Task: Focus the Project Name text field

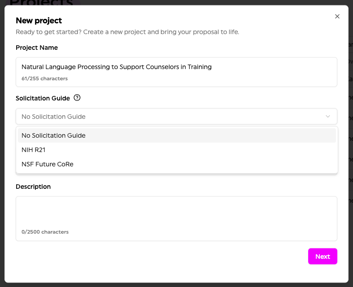Action: (x=176, y=67)
